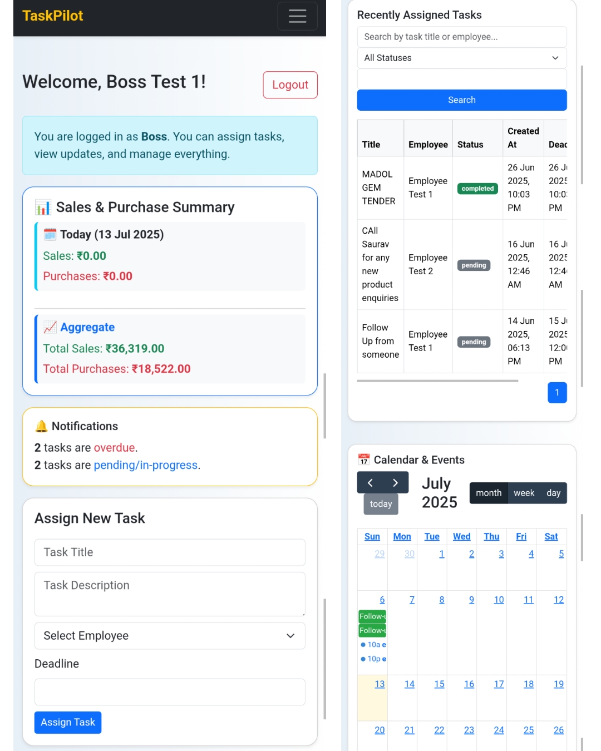Open the 10p event on July 6
Viewport: 601px width, 751px height.
(373, 659)
